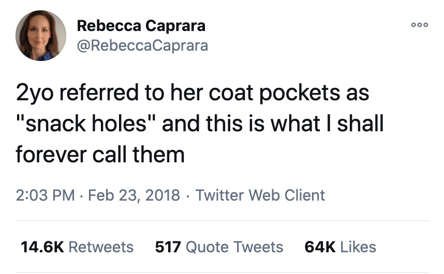View the 14.6K retweet count
444x274 pixels.
point(42,247)
